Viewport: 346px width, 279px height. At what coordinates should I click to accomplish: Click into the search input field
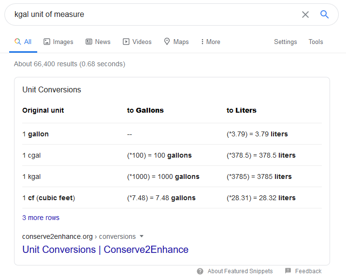click(145, 15)
